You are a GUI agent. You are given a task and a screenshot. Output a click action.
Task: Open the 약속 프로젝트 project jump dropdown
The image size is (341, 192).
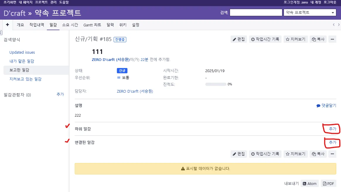pos(310,13)
